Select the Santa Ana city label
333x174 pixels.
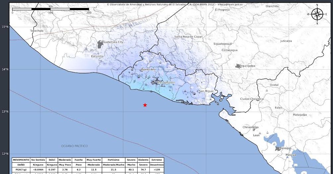point(148,70)
